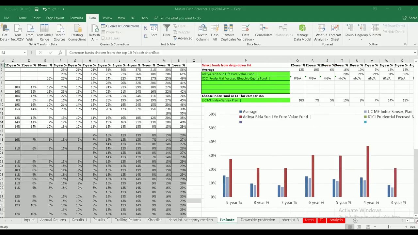Click Remove Duplicates
The image size is (418, 235).
(x=228, y=33)
